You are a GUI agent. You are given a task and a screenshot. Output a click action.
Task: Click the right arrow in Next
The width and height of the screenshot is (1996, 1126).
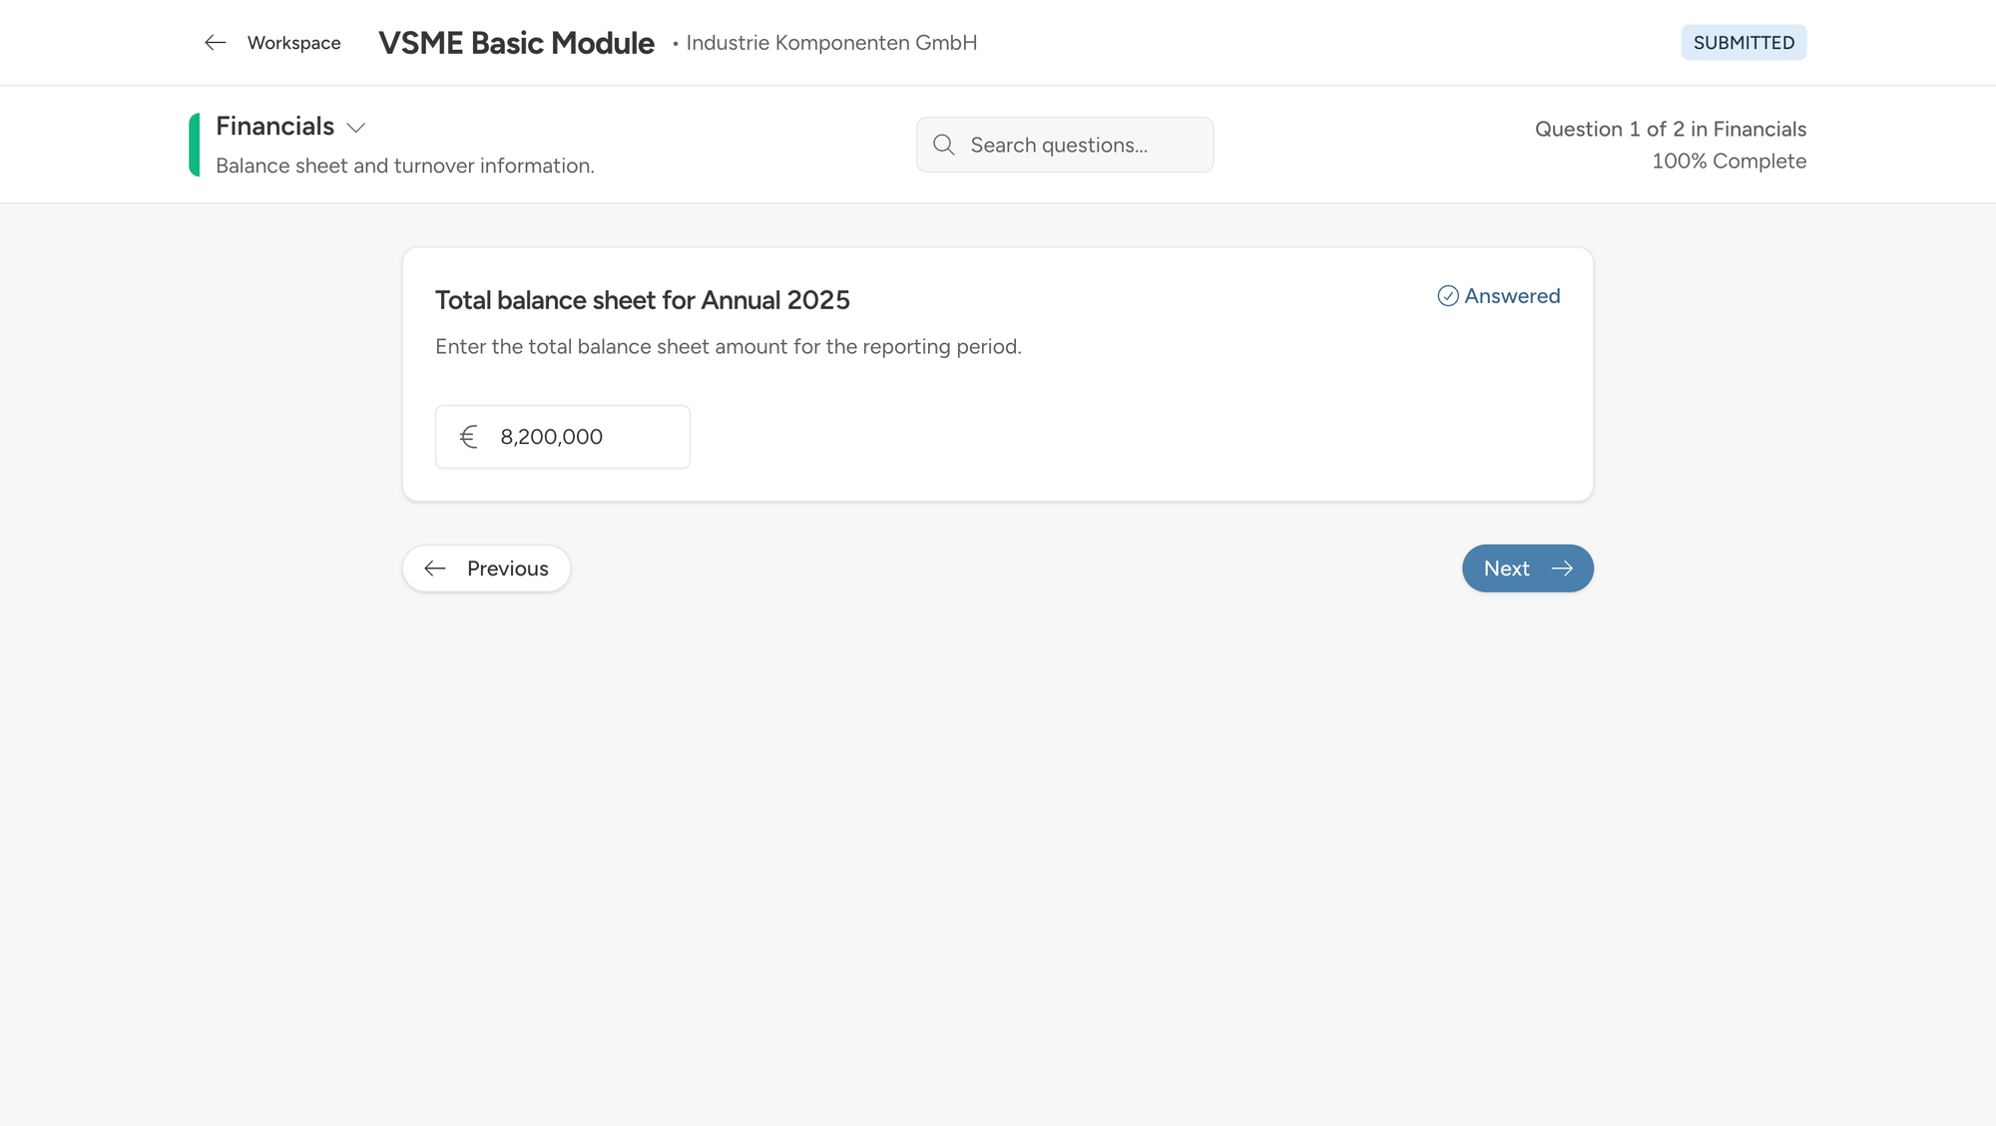pos(1562,568)
